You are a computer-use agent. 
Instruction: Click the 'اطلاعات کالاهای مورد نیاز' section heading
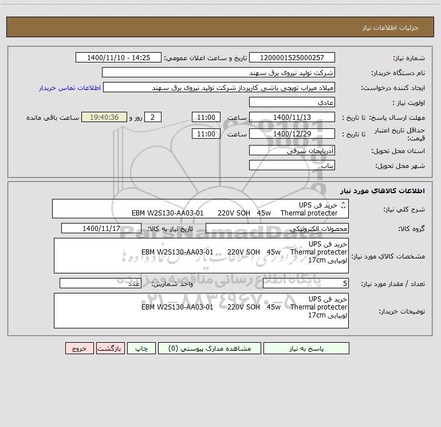[x=383, y=190]
